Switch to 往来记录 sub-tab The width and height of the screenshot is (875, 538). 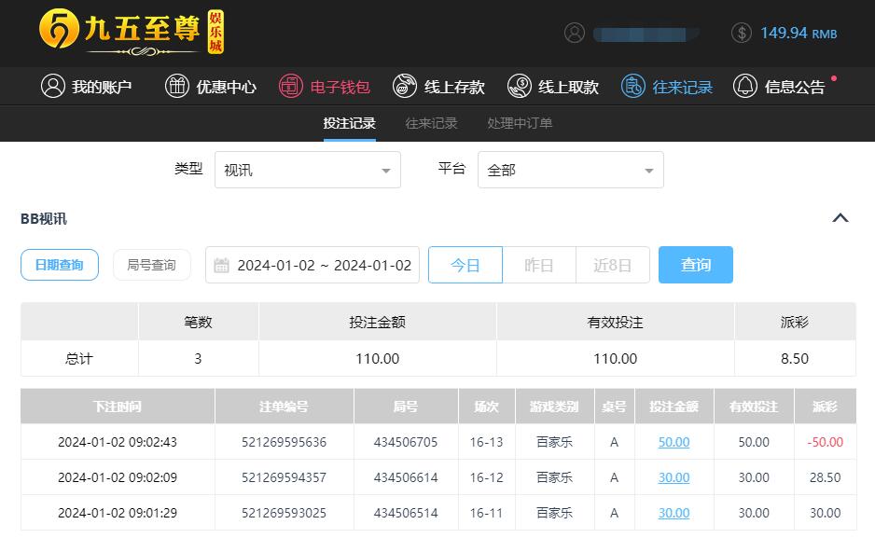click(x=431, y=123)
